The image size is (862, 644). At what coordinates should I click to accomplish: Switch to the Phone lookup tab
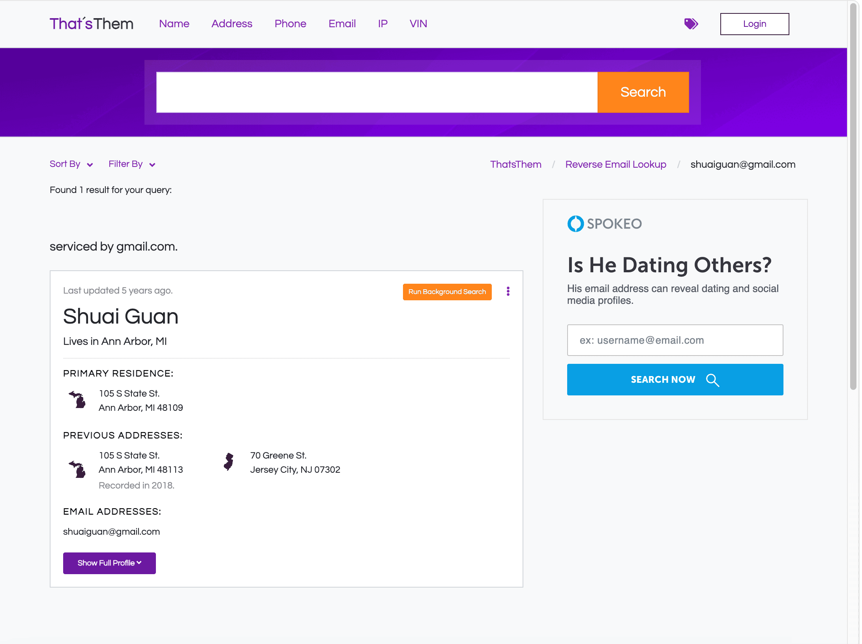290,24
